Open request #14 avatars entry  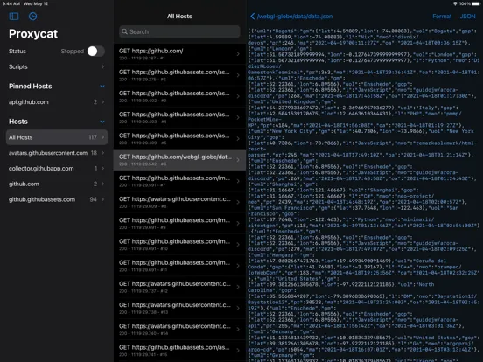point(179,330)
